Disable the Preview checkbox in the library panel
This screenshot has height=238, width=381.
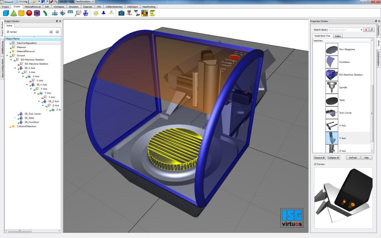[316, 164]
